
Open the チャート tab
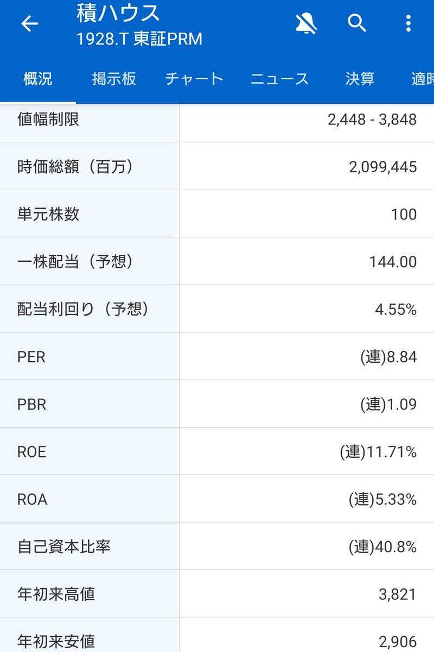point(194,79)
